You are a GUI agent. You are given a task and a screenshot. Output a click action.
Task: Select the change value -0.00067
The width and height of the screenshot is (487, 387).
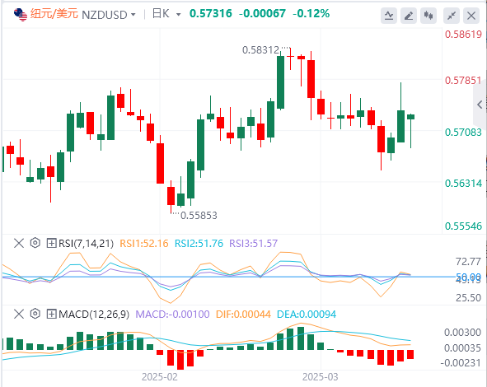tap(262, 13)
